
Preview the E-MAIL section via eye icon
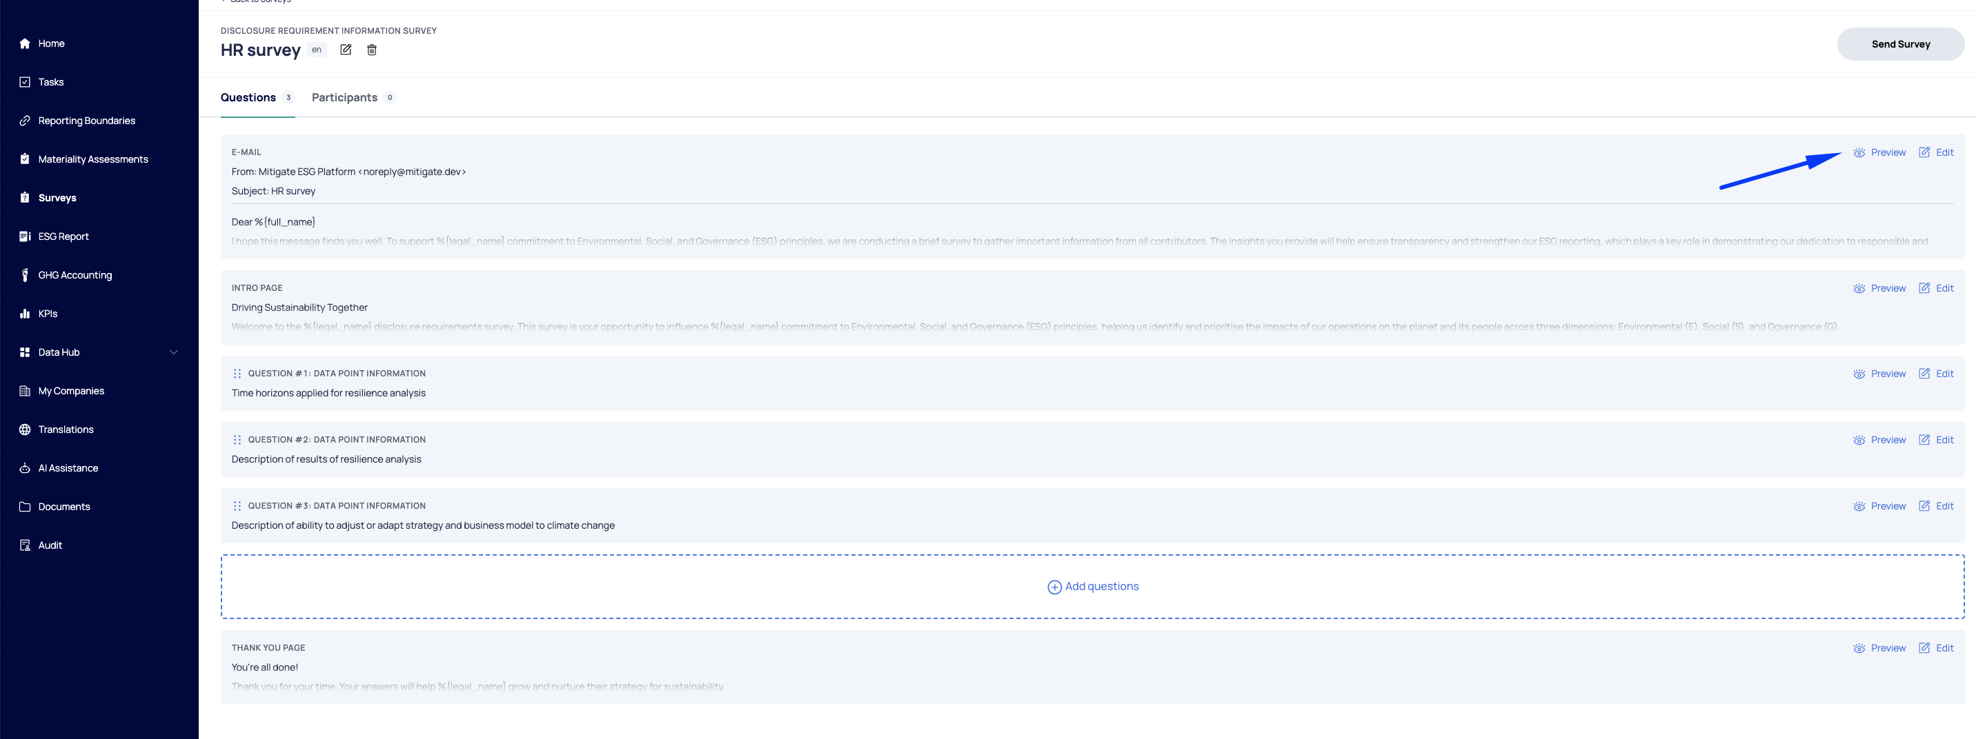click(x=1859, y=152)
